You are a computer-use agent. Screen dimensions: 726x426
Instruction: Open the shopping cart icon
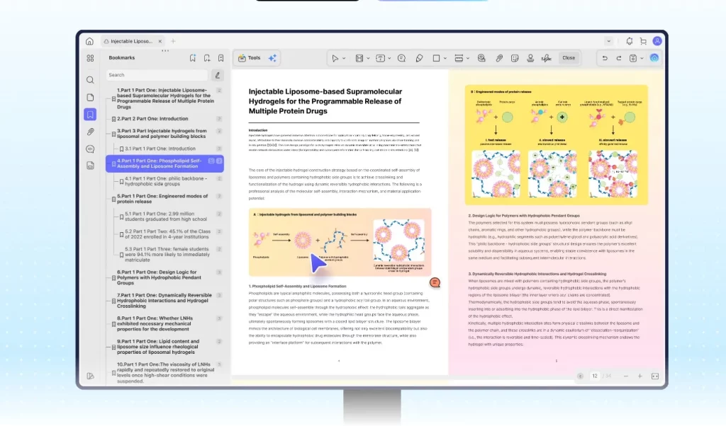[643, 41]
